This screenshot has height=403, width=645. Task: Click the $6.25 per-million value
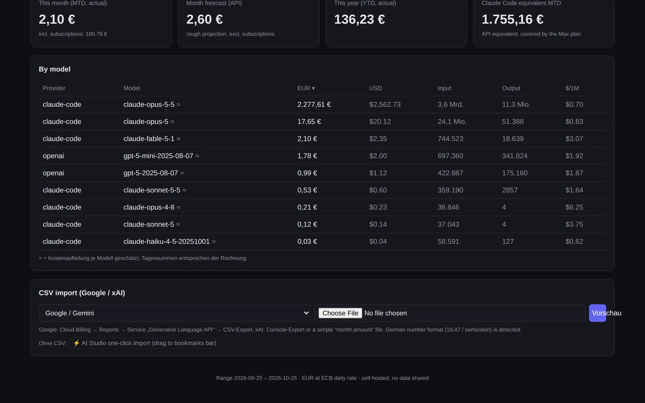click(x=574, y=207)
